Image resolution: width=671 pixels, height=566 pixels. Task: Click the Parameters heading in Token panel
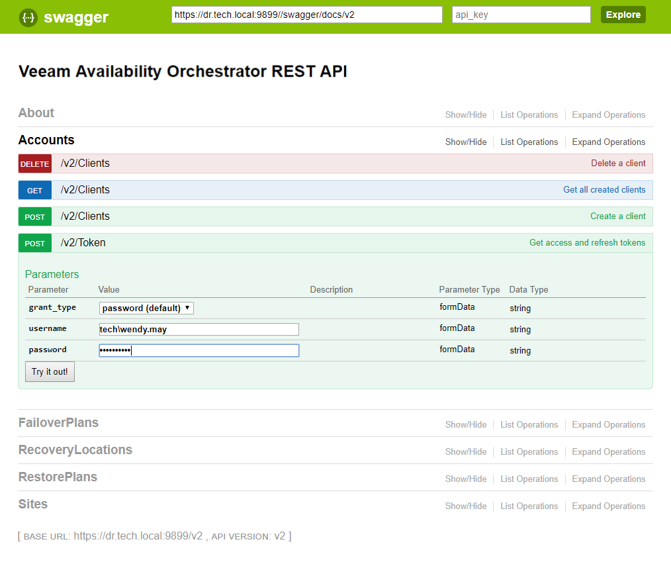coord(52,275)
